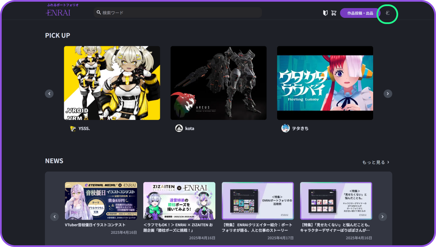Open the shopping cart

[334, 13]
